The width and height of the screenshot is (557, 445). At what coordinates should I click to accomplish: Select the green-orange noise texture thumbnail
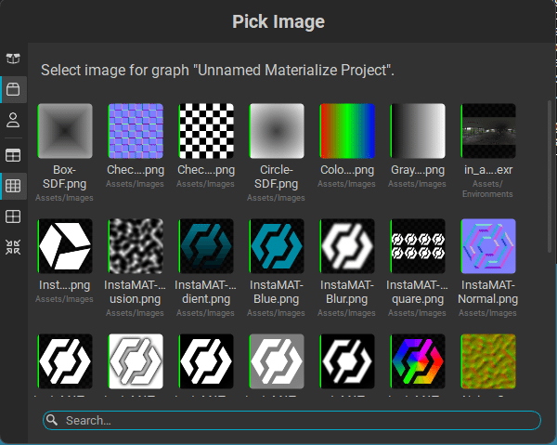click(x=488, y=361)
